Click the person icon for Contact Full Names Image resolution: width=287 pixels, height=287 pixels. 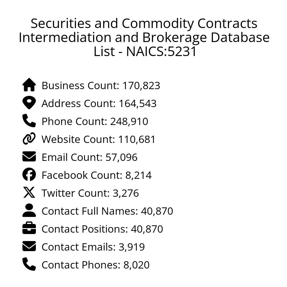point(29,210)
